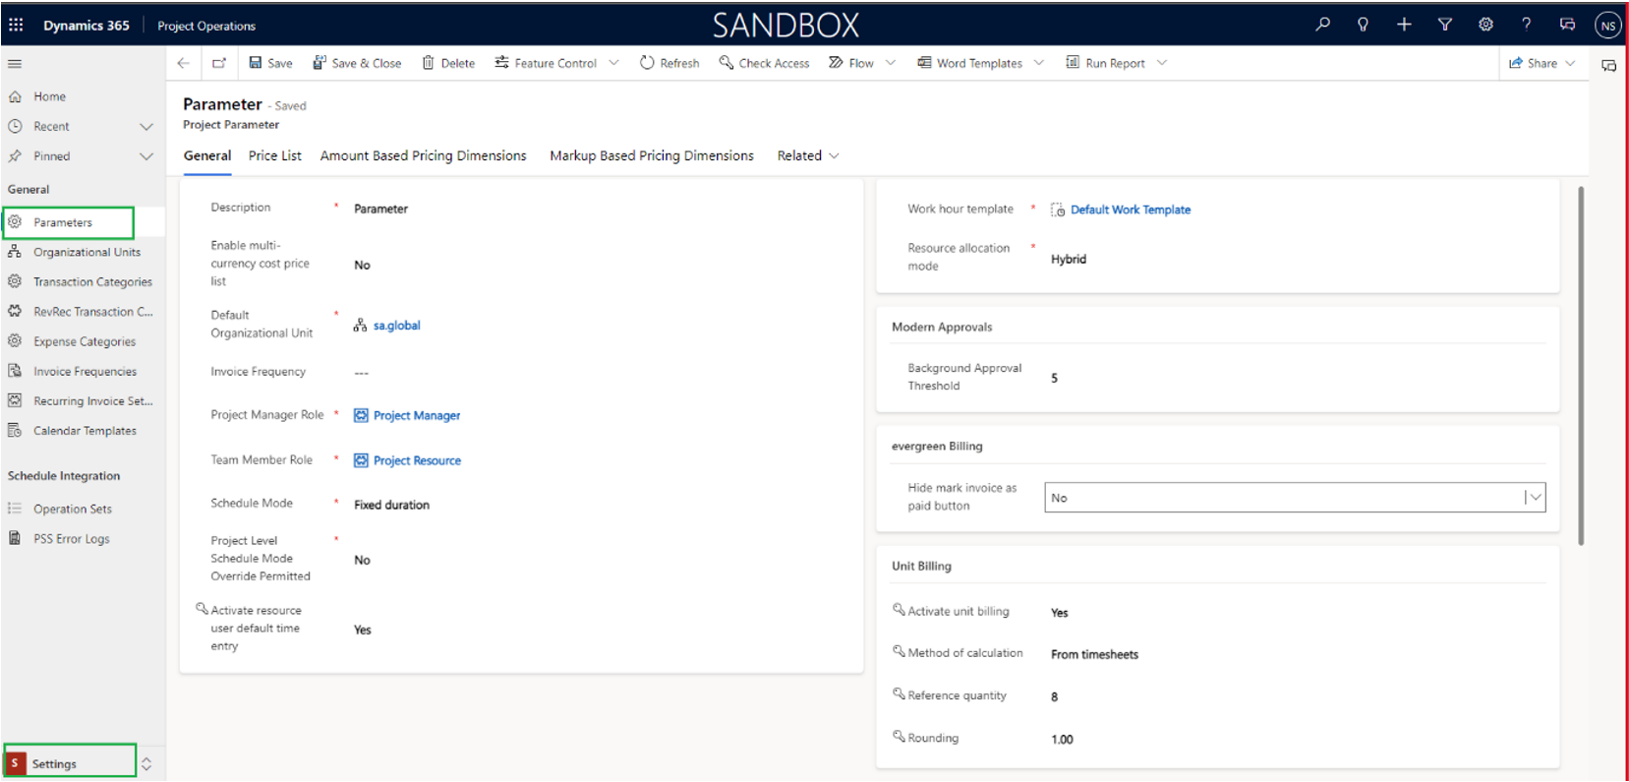Open the sa.global organizational unit link

click(x=396, y=326)
